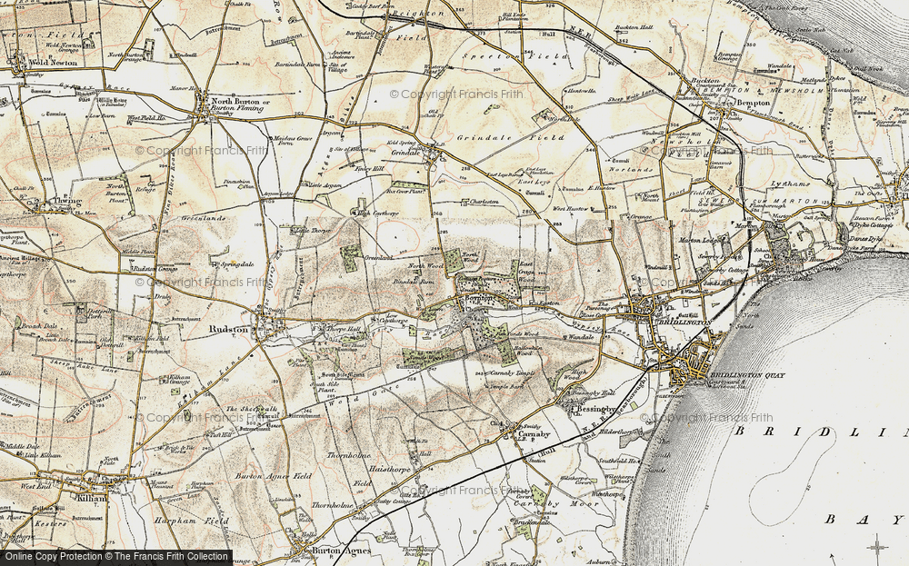Click the Little Thorpe label
Screen dimensions: 909x566
(x=313, y=230)
